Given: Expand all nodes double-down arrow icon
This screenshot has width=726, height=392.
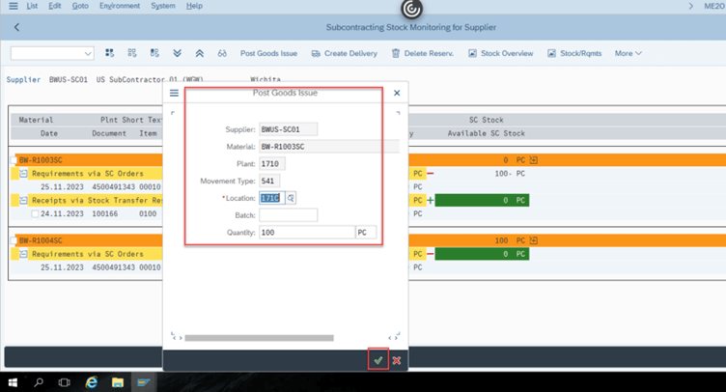Looking at the screenshot, I should click(177, 53).
